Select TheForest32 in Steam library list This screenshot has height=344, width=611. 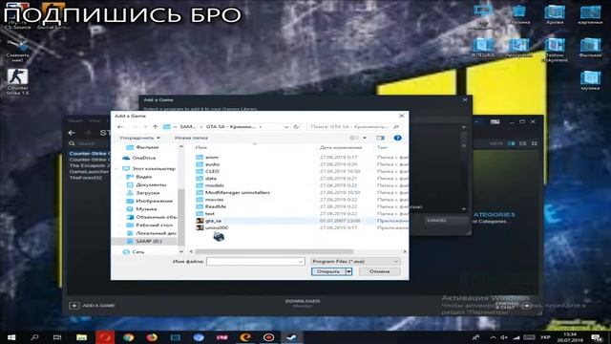[x=86, y=178]
